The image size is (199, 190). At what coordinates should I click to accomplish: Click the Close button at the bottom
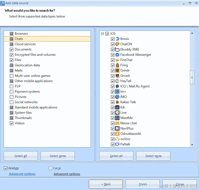pyautogui.click(x=180, y=184)
